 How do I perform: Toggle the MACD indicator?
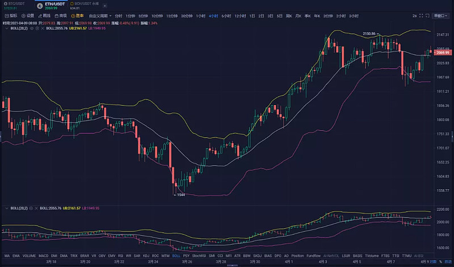click(x=44, y=256)
